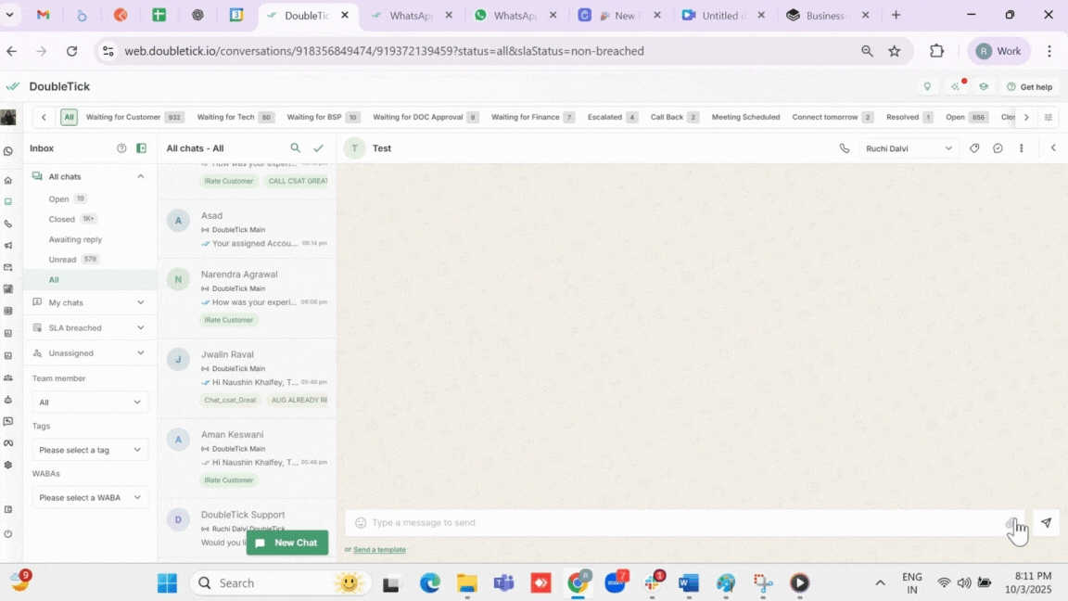This screenshot has height=601, width=1068.
Task: Select the Waiting for Tech status tab
Action: (225, 118)
